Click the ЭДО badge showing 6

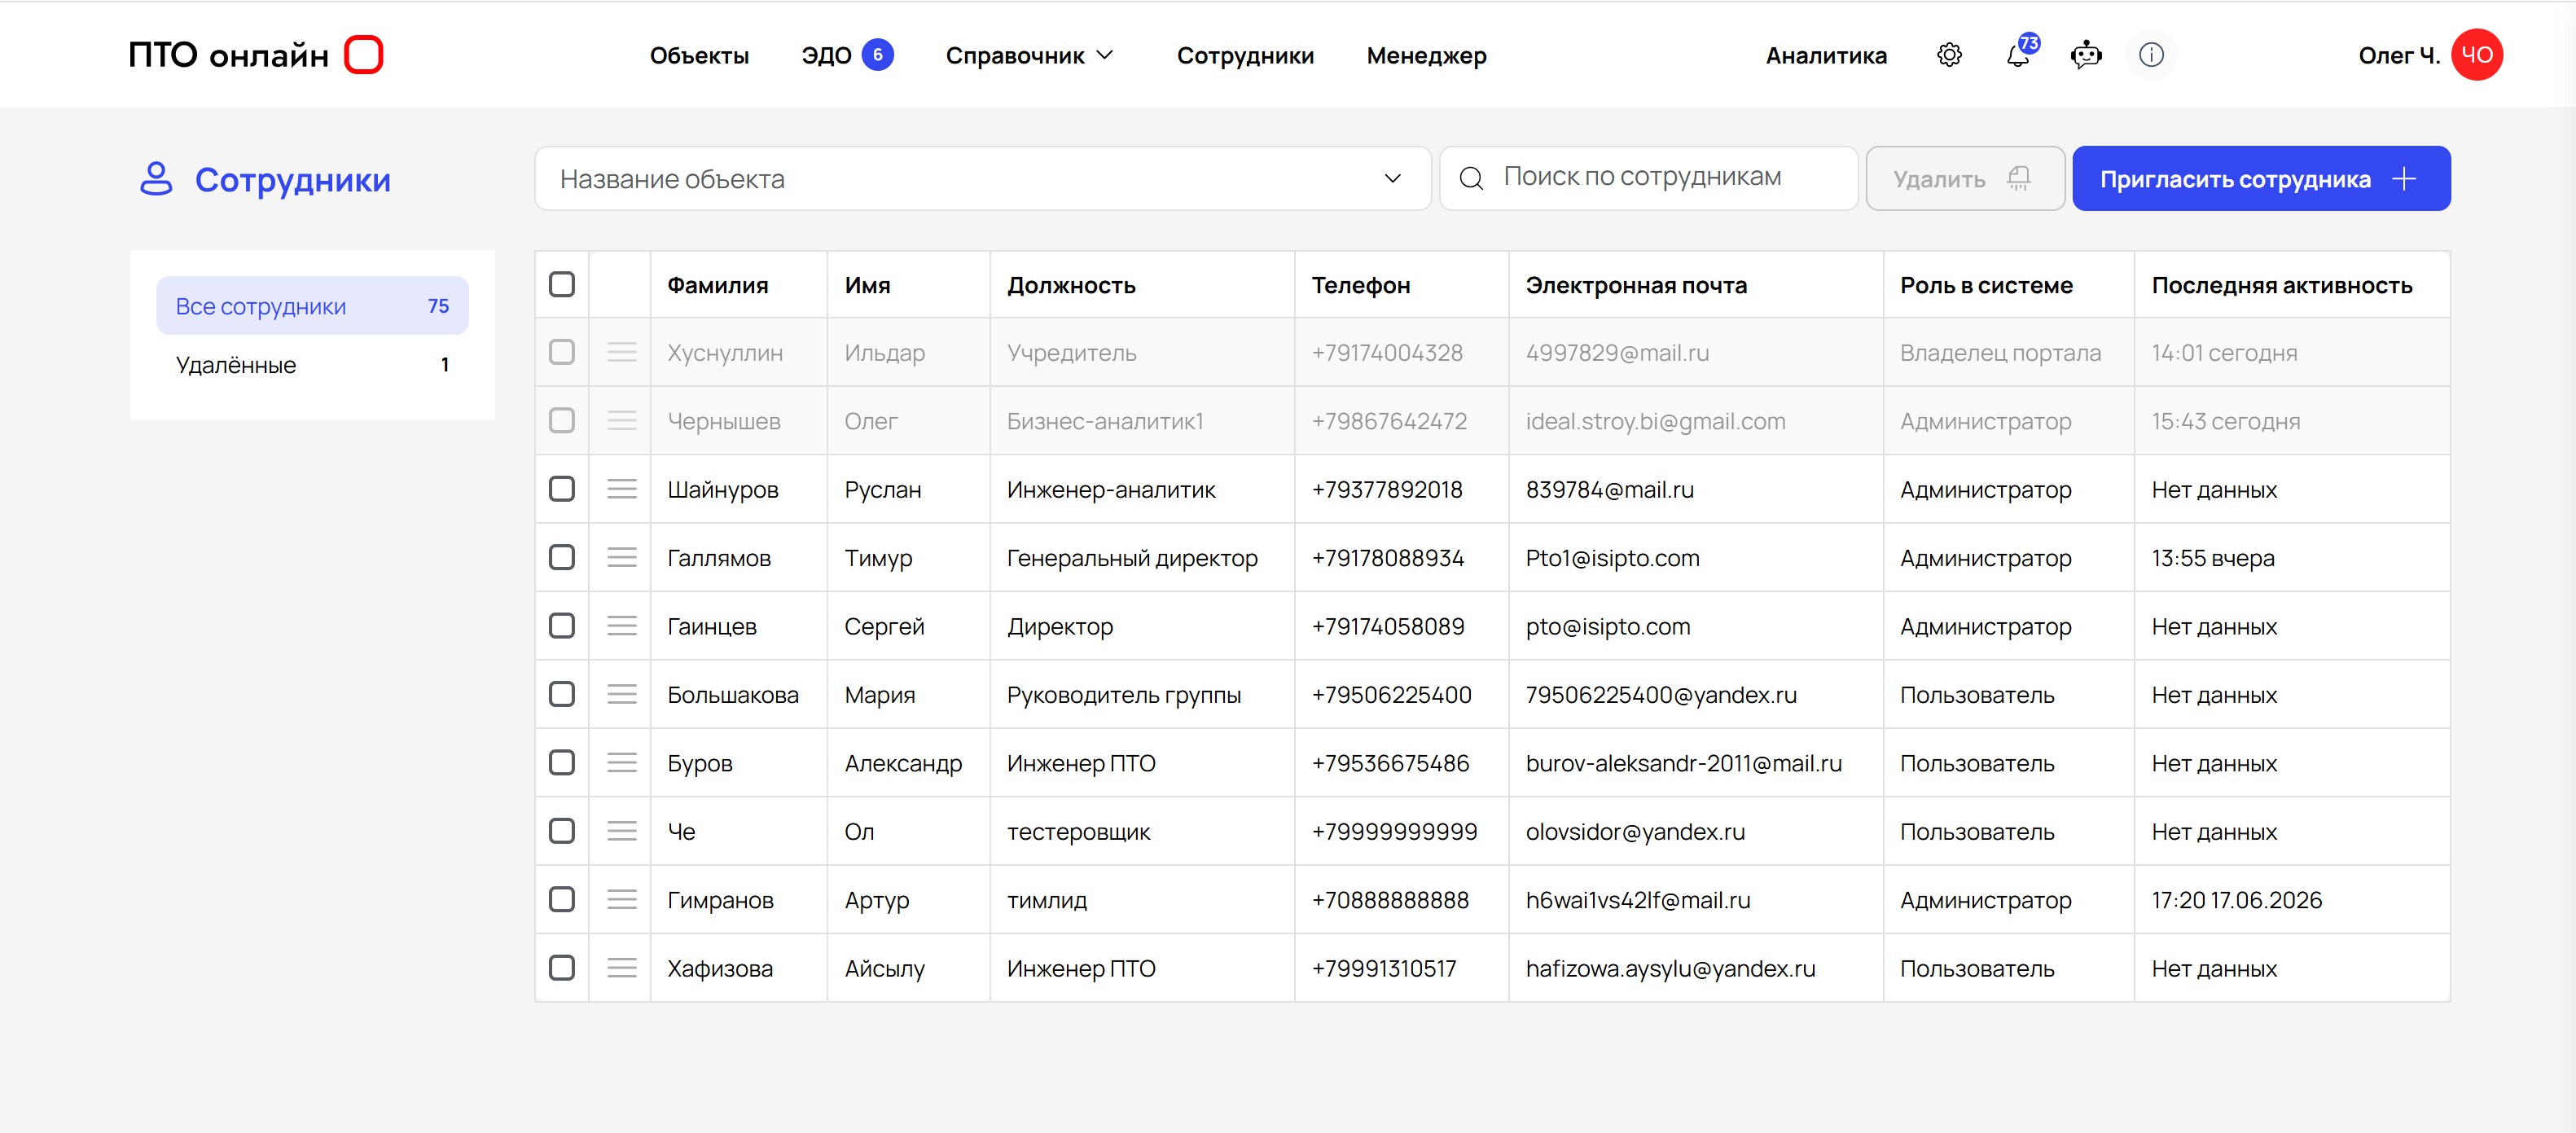[877, 55]
